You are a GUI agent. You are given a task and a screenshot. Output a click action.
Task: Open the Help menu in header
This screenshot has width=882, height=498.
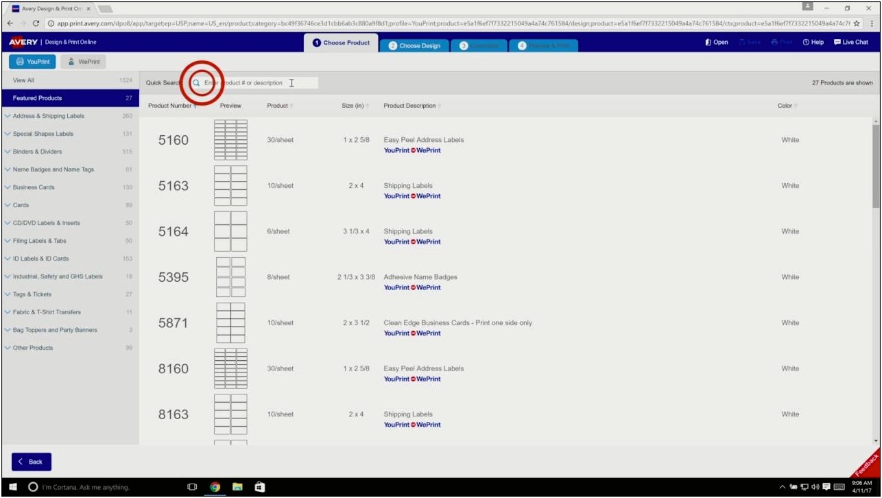(x=813, y=43)
